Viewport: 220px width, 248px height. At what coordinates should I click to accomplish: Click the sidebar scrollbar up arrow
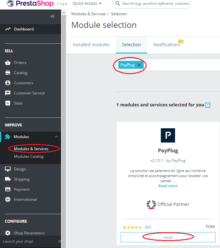(x=64, y=12)
